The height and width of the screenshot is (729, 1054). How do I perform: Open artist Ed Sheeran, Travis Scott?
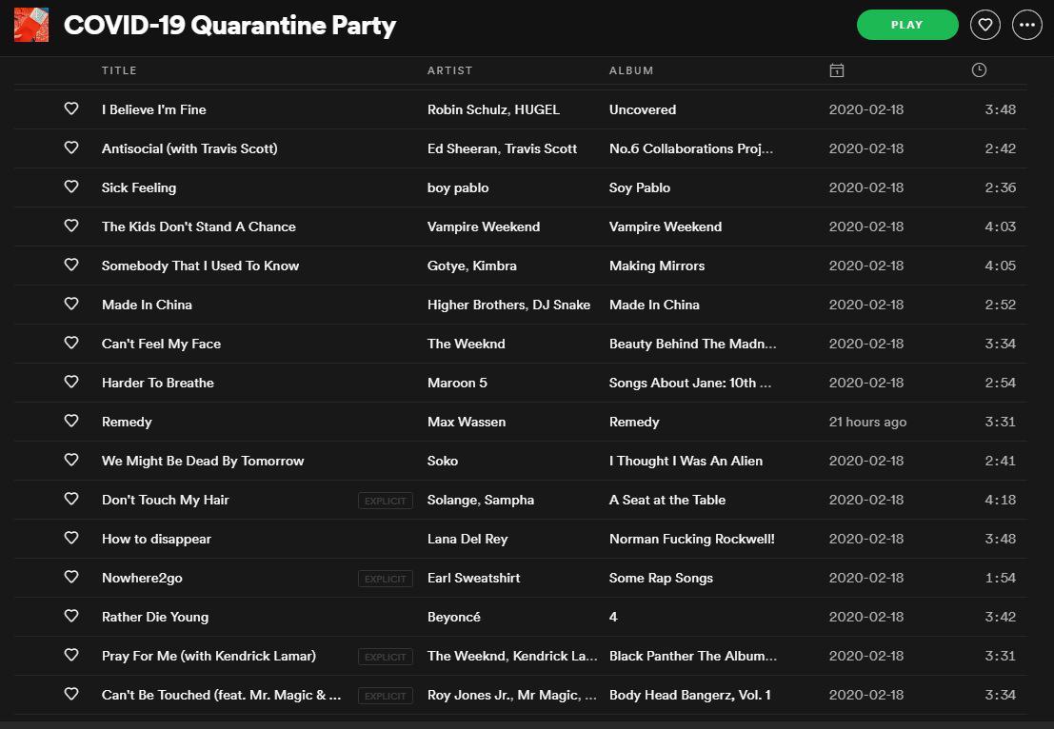coord(502,148)
